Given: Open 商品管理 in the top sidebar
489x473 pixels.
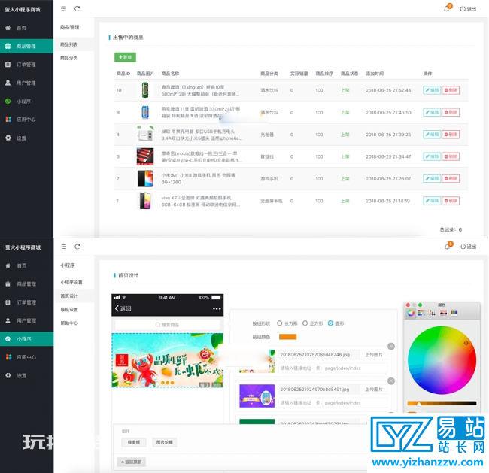Looking at the screenshot, I should (26, 46).
